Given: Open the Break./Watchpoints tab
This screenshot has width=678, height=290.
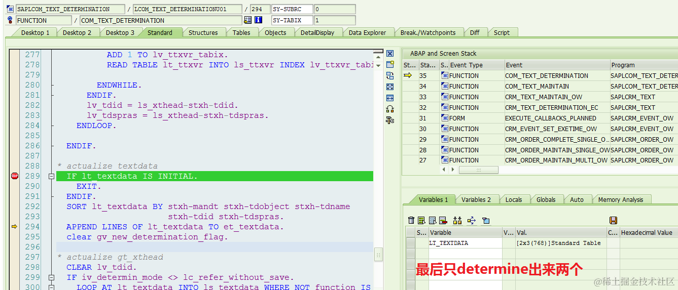Looking at the screenshot, I should point(428,32).
